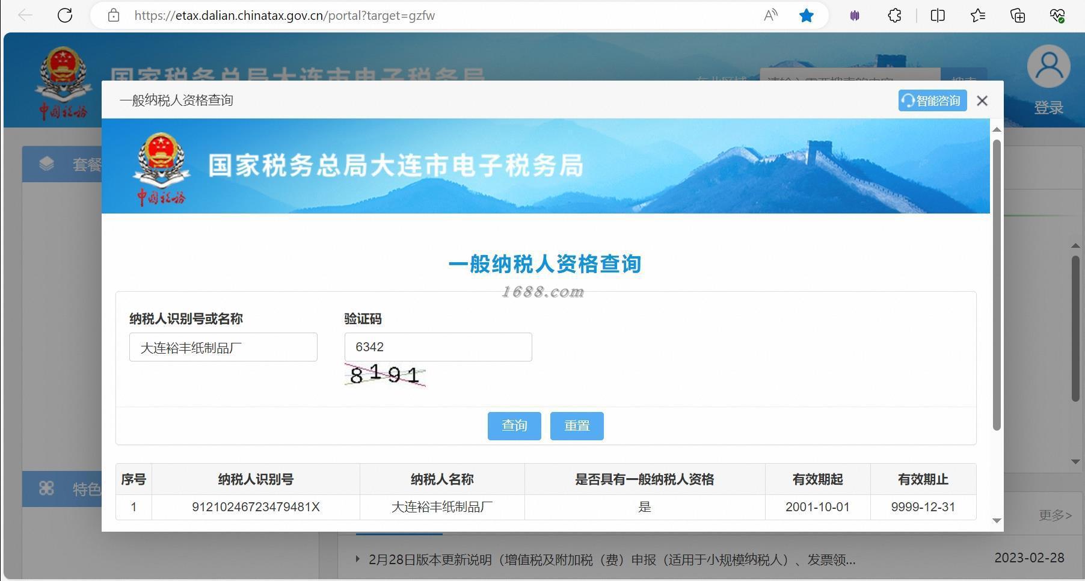
Task: Open the Collections icon
Action: [x=1018, y=16]
